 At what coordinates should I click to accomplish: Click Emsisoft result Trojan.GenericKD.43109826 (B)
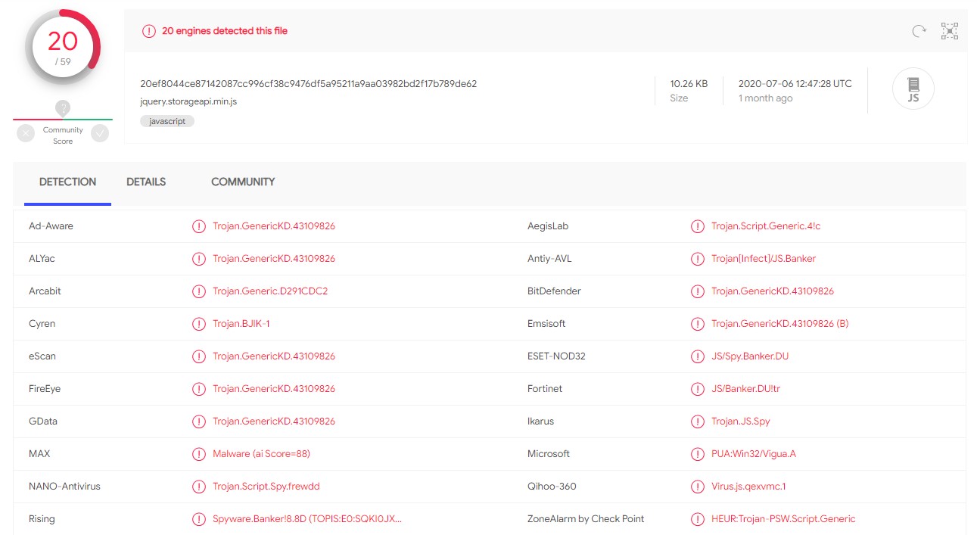click(x=780, y=324)
